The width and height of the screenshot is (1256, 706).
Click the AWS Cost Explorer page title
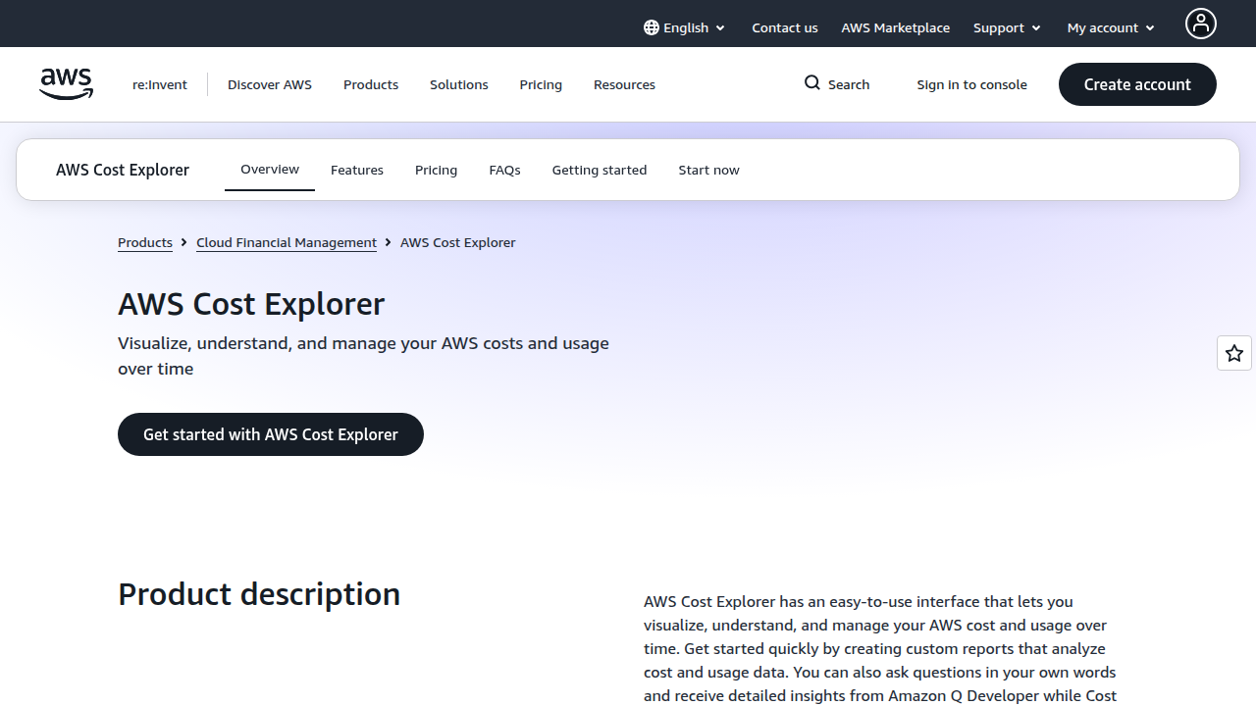coord(251,304)
